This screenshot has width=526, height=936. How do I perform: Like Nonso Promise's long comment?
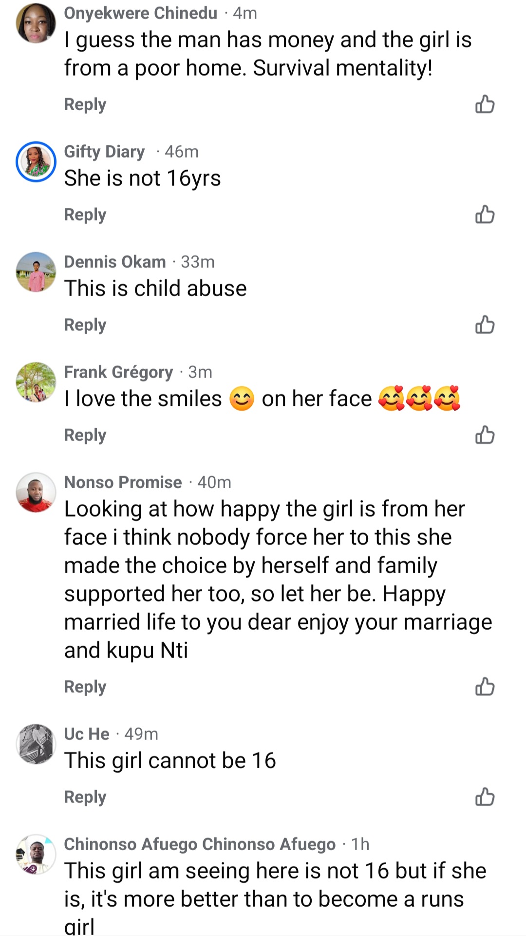[485, 687]
